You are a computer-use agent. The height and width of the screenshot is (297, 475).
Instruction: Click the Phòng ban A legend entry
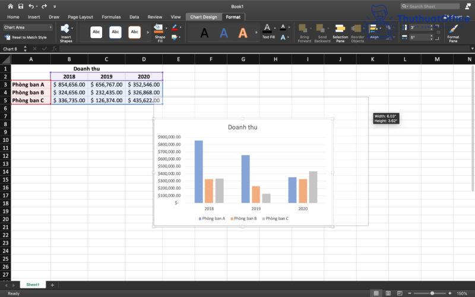tap(212, 219)
